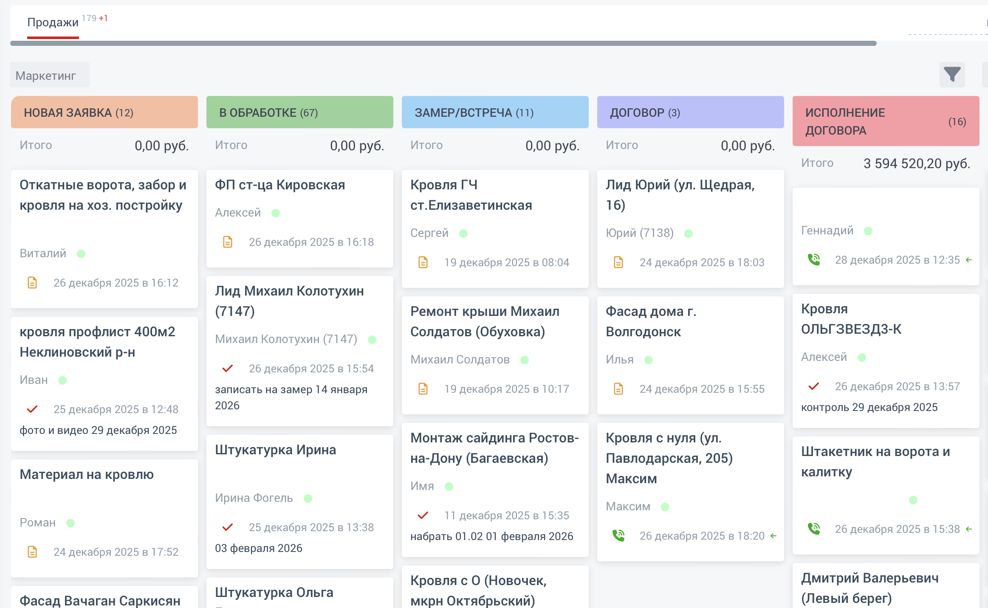Click green status dot next to Виталий
The width and height of the screenshot is (988, 608).
(x=81, y=253)
